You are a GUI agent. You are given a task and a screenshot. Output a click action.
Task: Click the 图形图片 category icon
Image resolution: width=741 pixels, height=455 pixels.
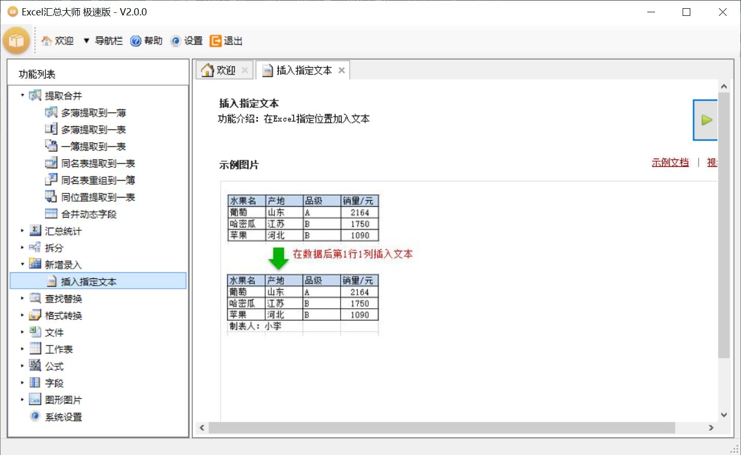coord(35,399)
